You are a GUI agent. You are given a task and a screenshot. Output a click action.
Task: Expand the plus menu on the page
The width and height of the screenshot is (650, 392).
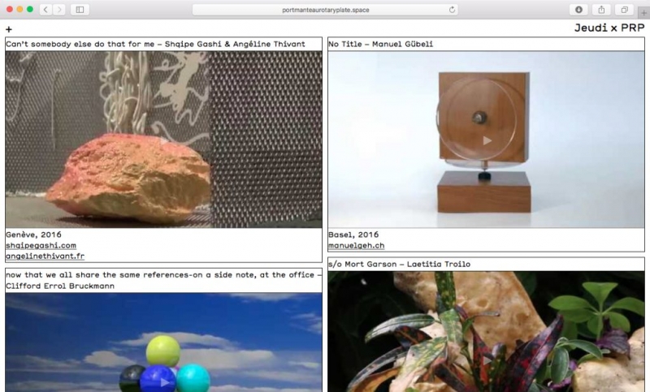(x=9, y=29)
